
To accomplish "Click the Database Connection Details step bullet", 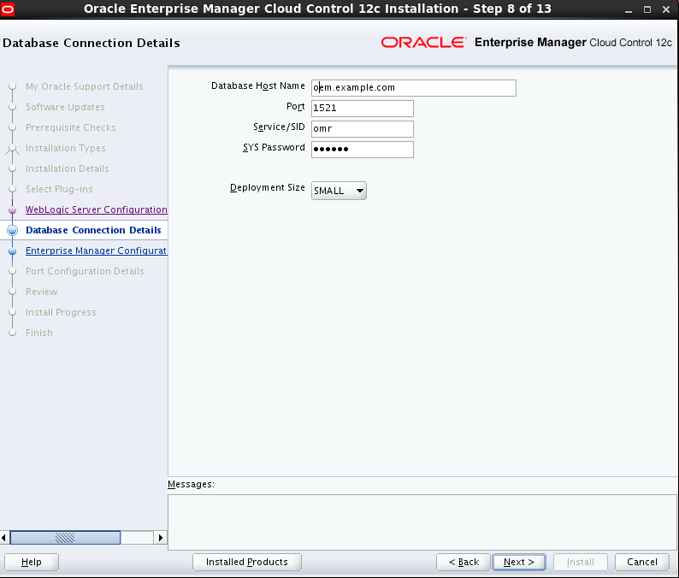I will point(13,230).
